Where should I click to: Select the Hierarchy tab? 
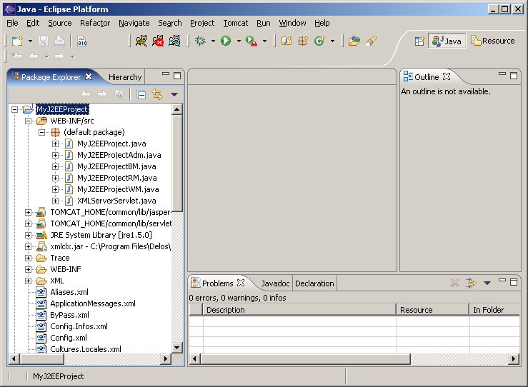coord(125,77)
